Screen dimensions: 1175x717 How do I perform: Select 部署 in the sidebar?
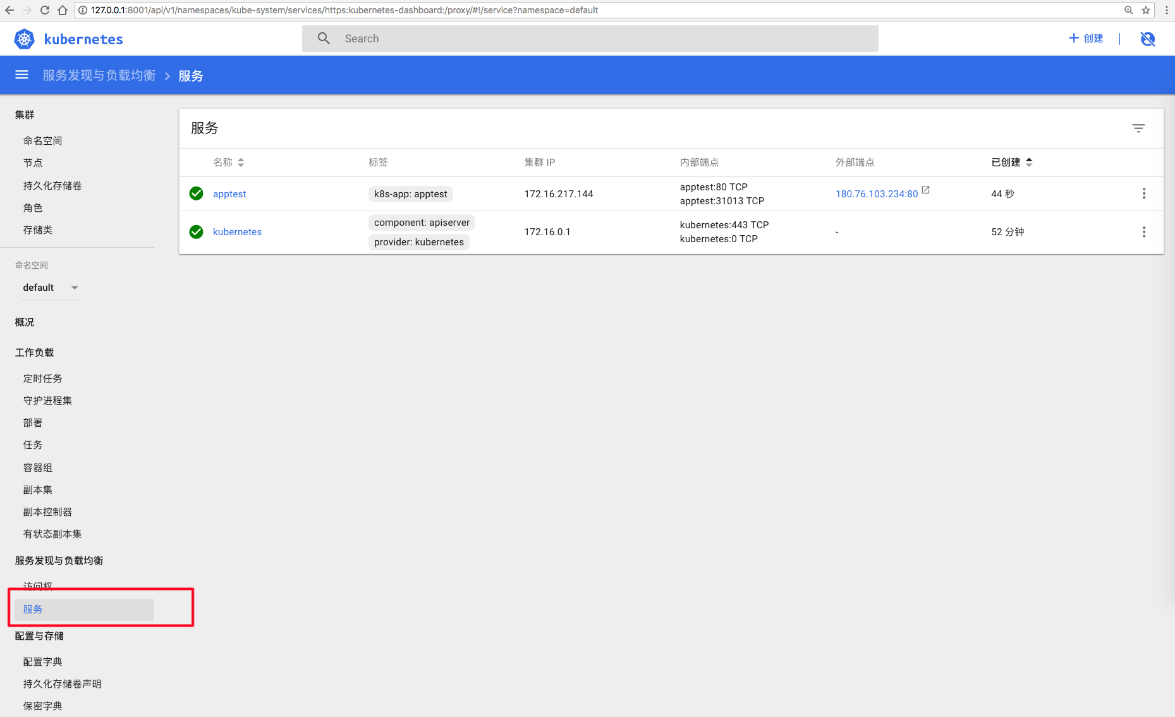pyautogui.click(x=33, y=423)
